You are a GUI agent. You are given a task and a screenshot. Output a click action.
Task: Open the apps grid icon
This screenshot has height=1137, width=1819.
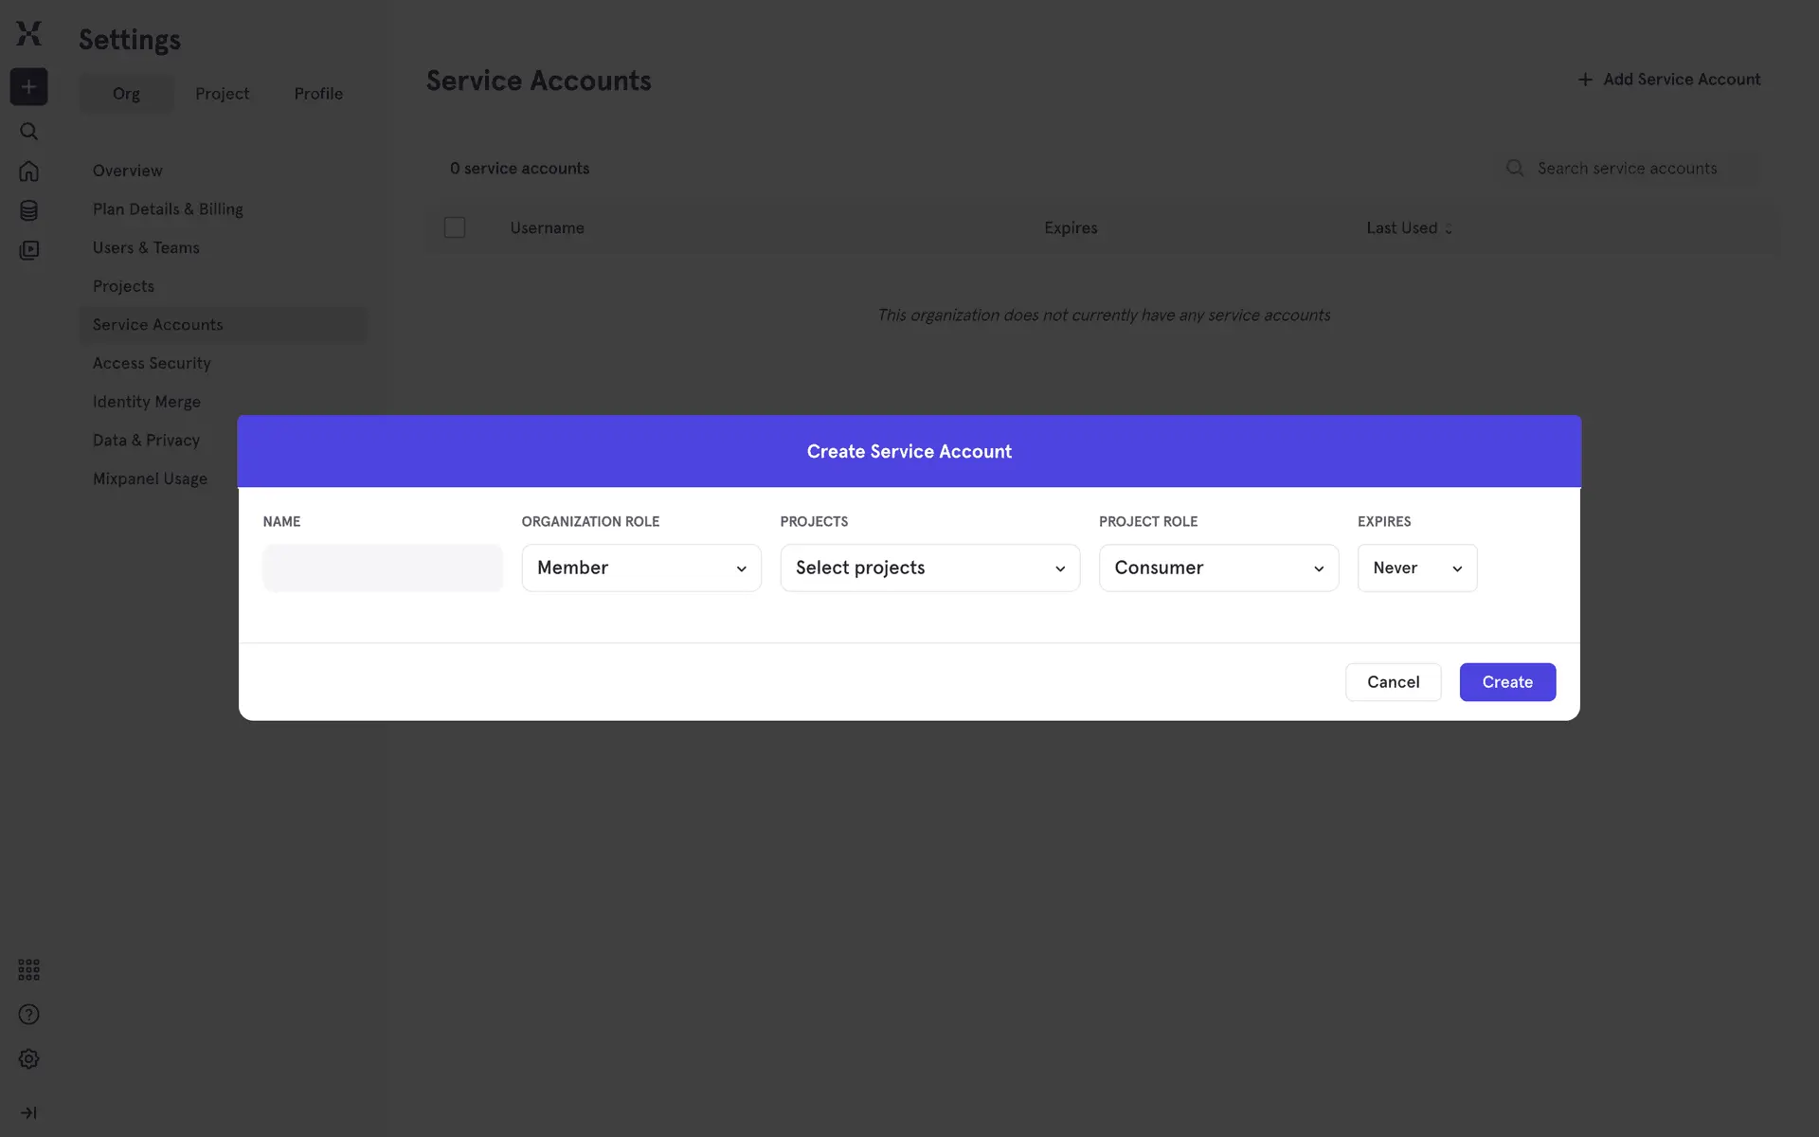coord(28,969)
